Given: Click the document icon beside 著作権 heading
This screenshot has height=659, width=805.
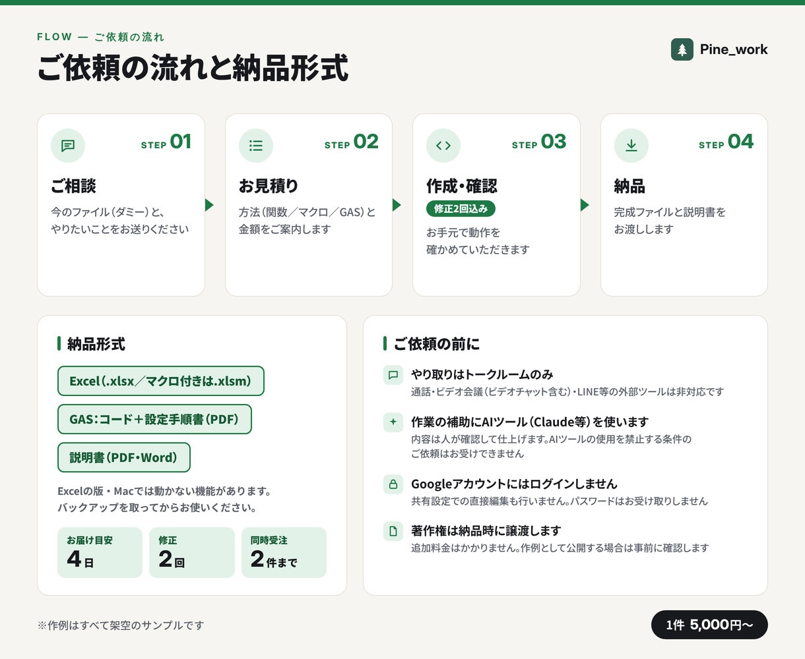Looking at the screenshot, I should 393,531.
